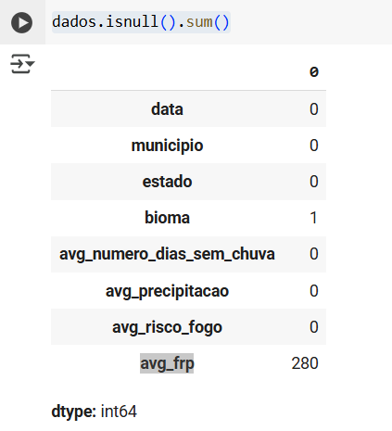Screen dimensions: 392x431
Task: Click inside the dados.isnull().sum() code line
Action: tap(141, 22)
